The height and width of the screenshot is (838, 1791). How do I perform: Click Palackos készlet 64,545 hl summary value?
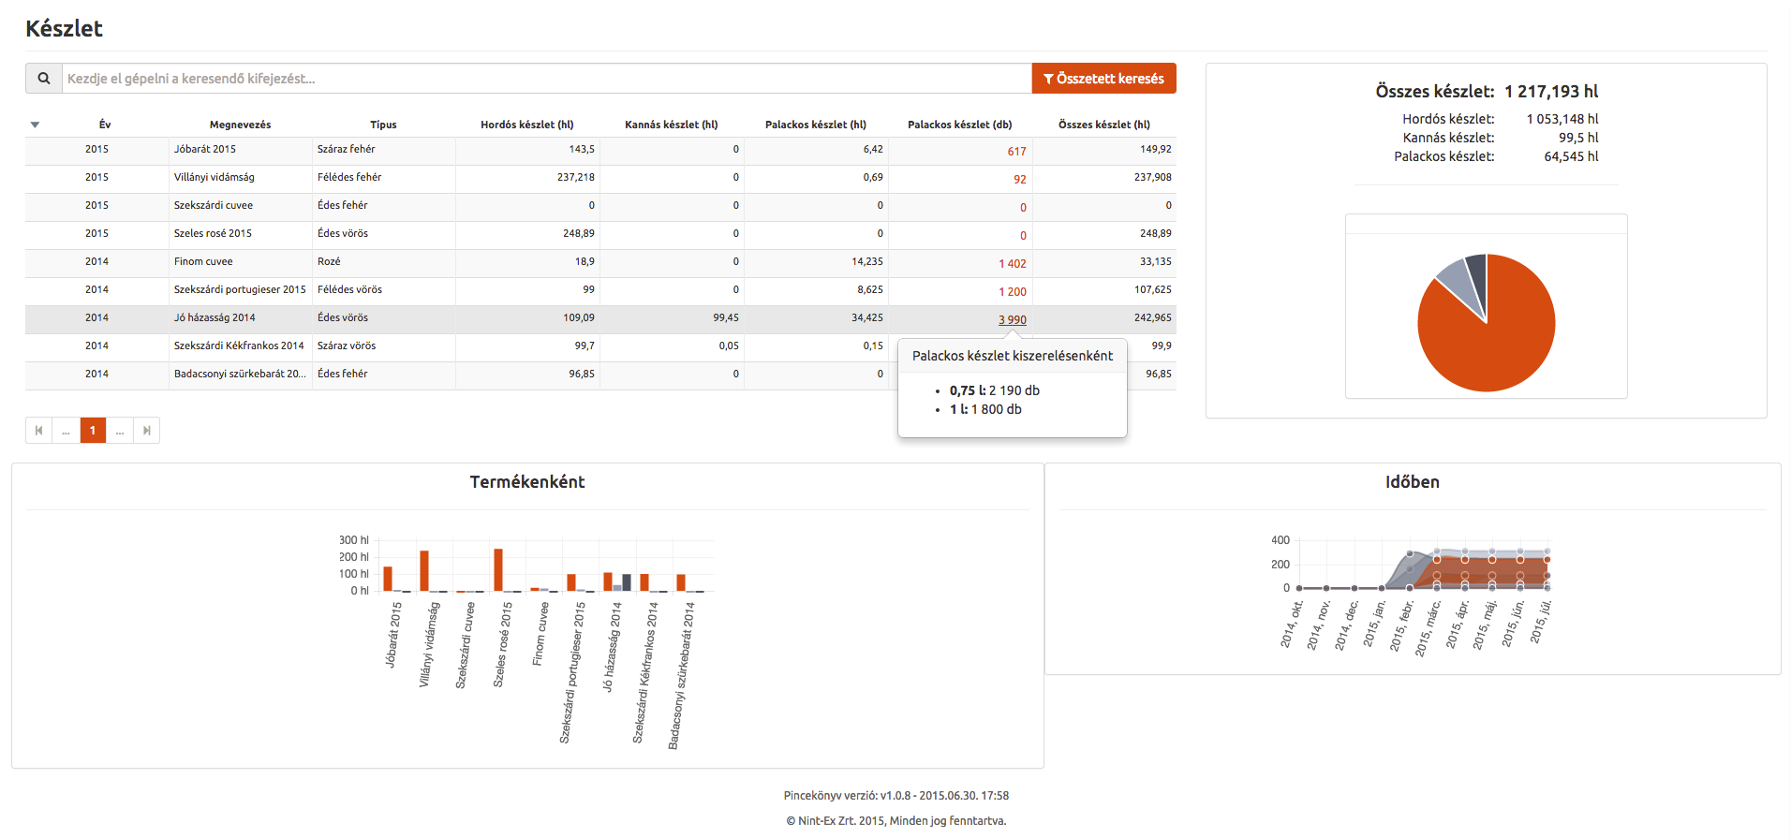tap(1571, 156)
